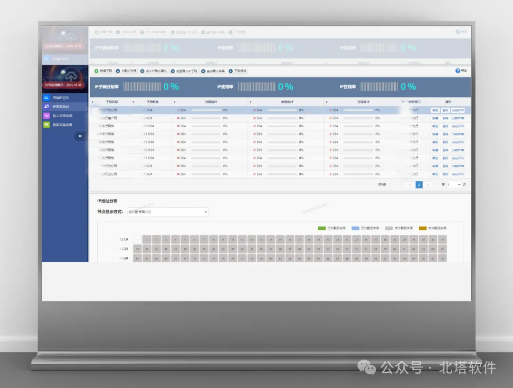Viewport: 513px width, 388px height.
Task: Click the IP子网分配率 gauge bar
Action: pos(142,87)
